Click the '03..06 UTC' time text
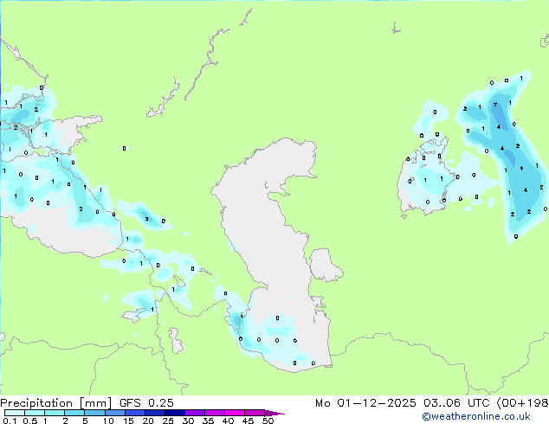 click(x=455, y=403)
